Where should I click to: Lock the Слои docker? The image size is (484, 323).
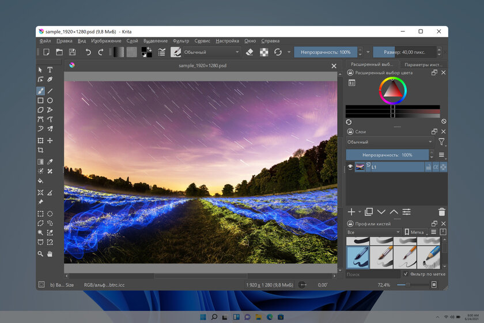(x=350, y=132)
